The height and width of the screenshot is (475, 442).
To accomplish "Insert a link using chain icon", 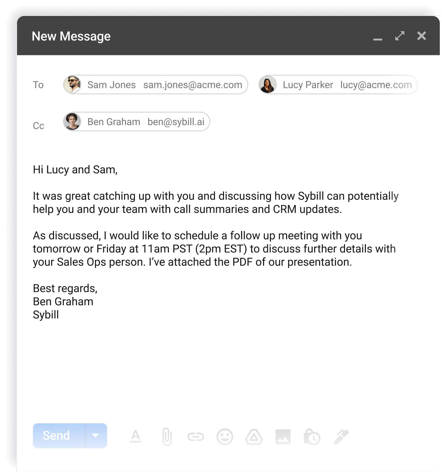I will tap(196, 437).
